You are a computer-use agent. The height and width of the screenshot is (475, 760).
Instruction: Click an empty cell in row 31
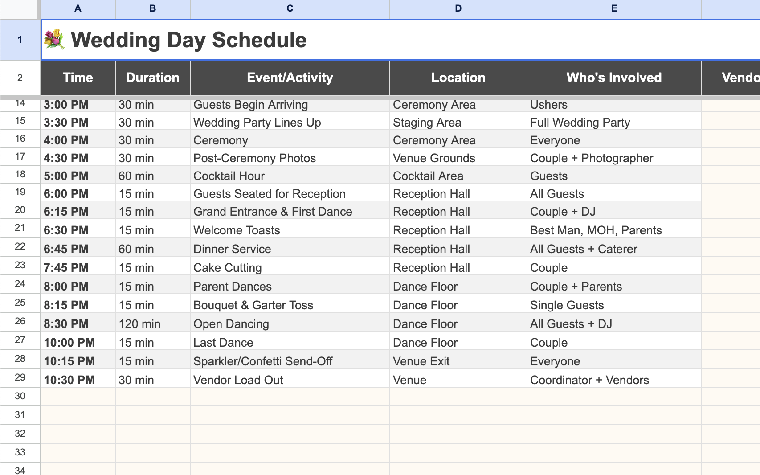290,415
